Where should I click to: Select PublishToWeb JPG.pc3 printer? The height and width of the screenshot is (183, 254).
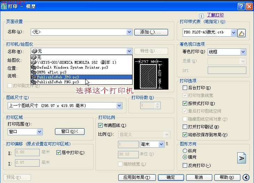[81, 77]
